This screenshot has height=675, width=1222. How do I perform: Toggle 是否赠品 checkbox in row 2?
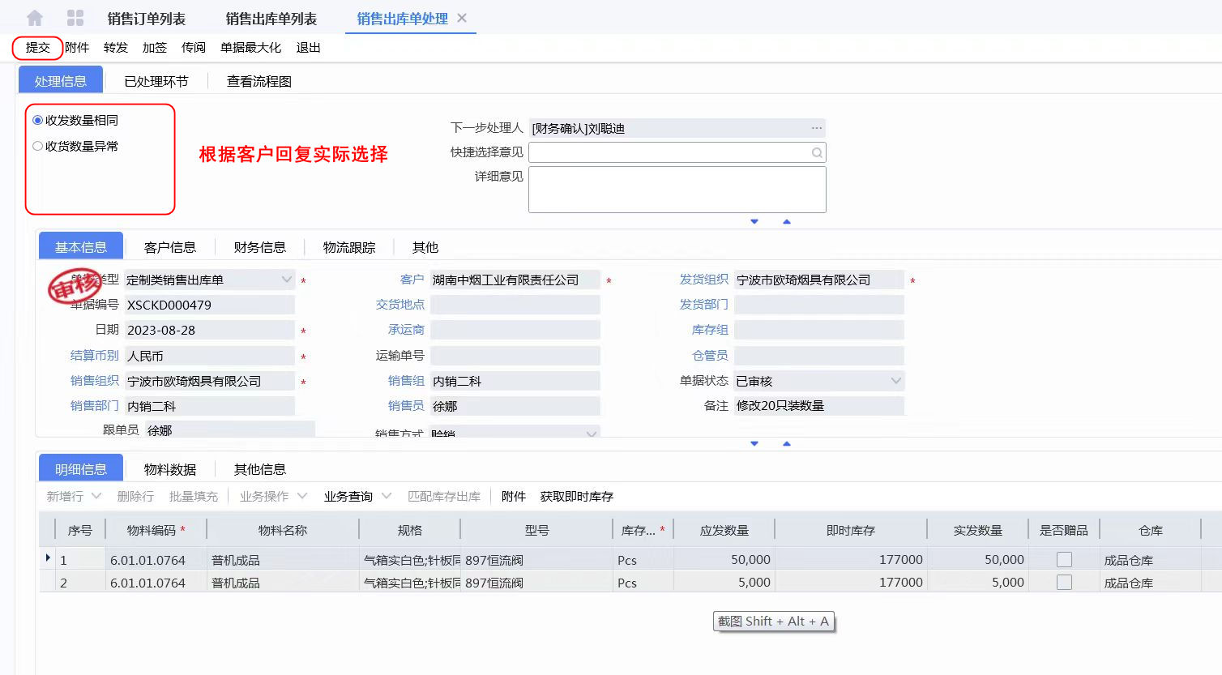coord(1064,583)
